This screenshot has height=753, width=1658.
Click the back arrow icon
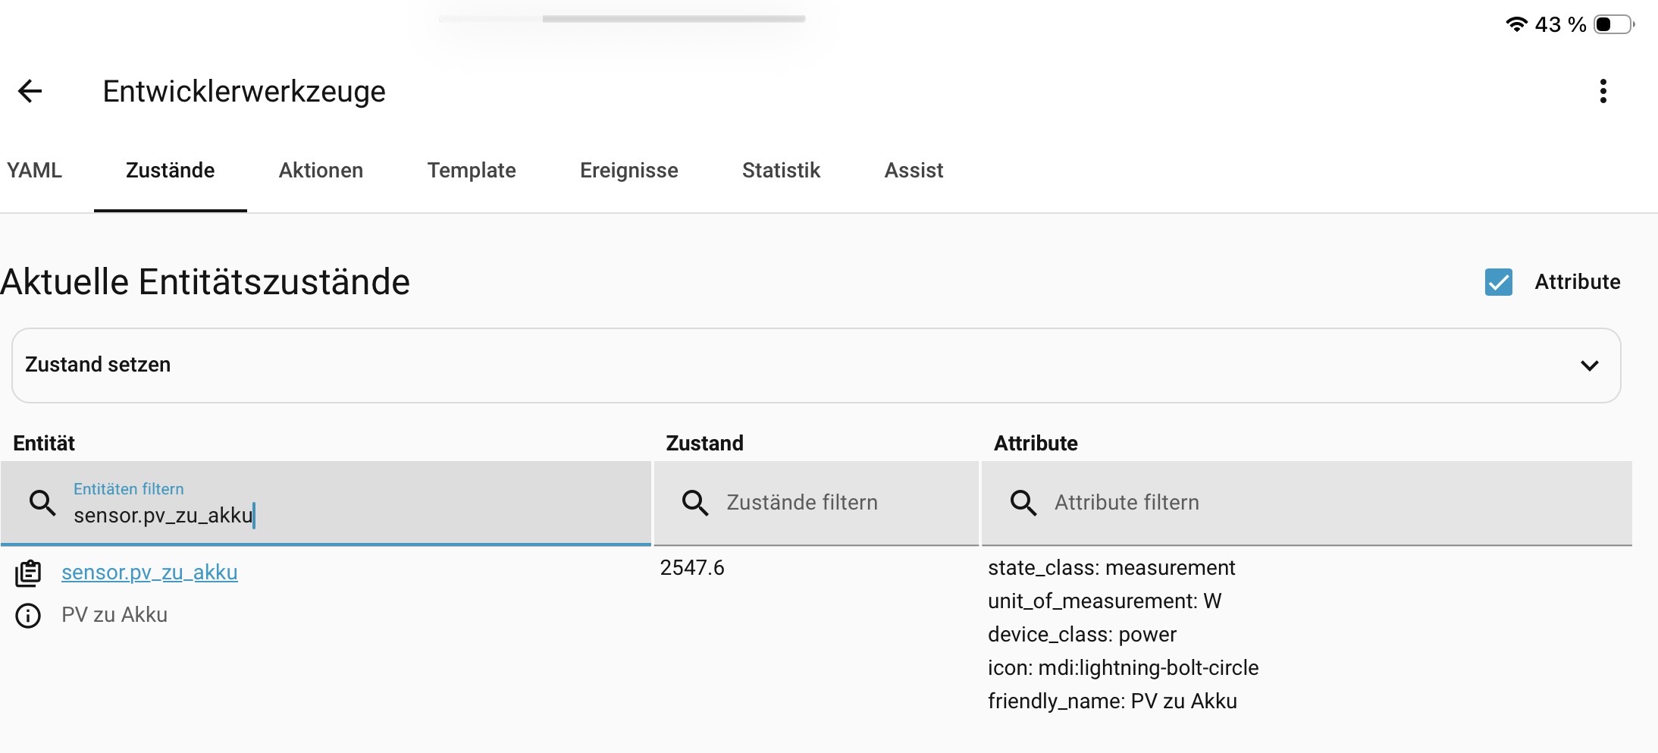tap(30, 91)
